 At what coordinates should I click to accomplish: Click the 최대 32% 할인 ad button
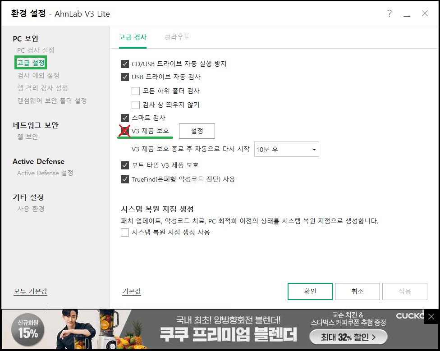point(348,337)
